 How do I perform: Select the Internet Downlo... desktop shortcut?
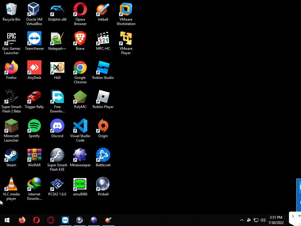click(34, 189)
